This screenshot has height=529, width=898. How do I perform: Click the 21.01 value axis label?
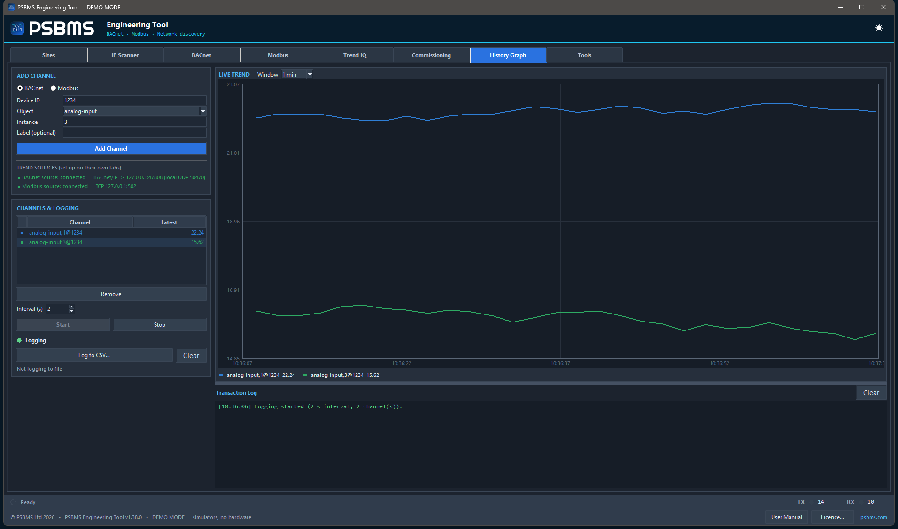tap(233, 153)
